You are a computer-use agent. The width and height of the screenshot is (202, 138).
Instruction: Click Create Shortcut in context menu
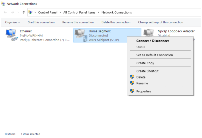(x=147, y=71)
